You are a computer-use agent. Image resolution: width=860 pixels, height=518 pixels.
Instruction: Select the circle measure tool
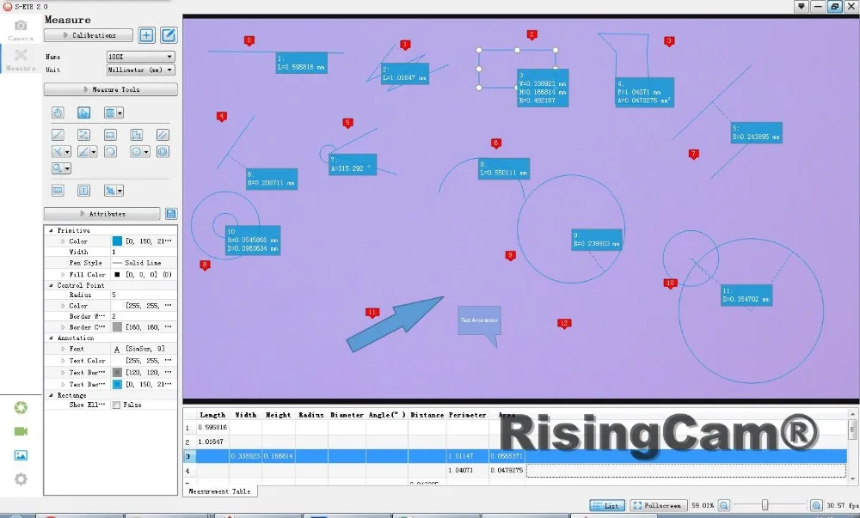pyautogui.click(x=136, y=152)
